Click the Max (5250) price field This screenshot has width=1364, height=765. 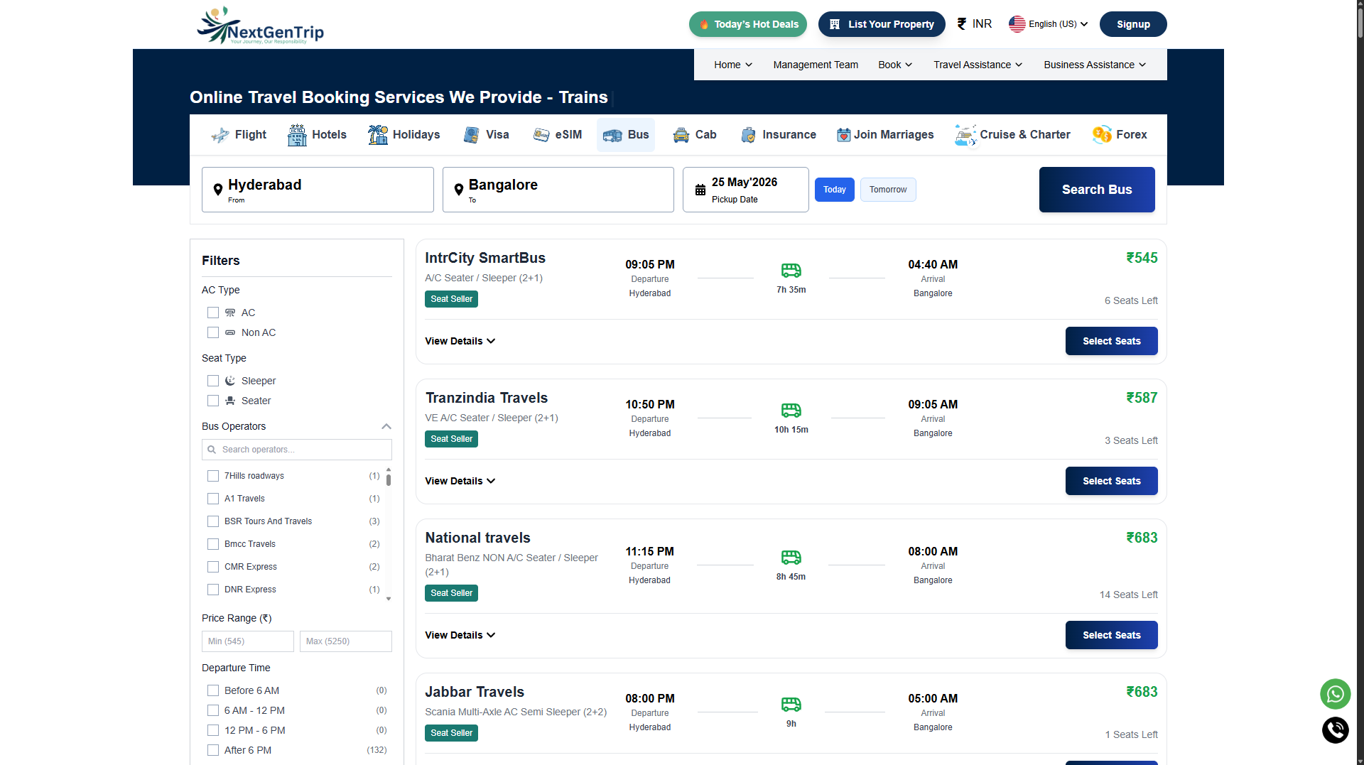[x=346, y=641]
